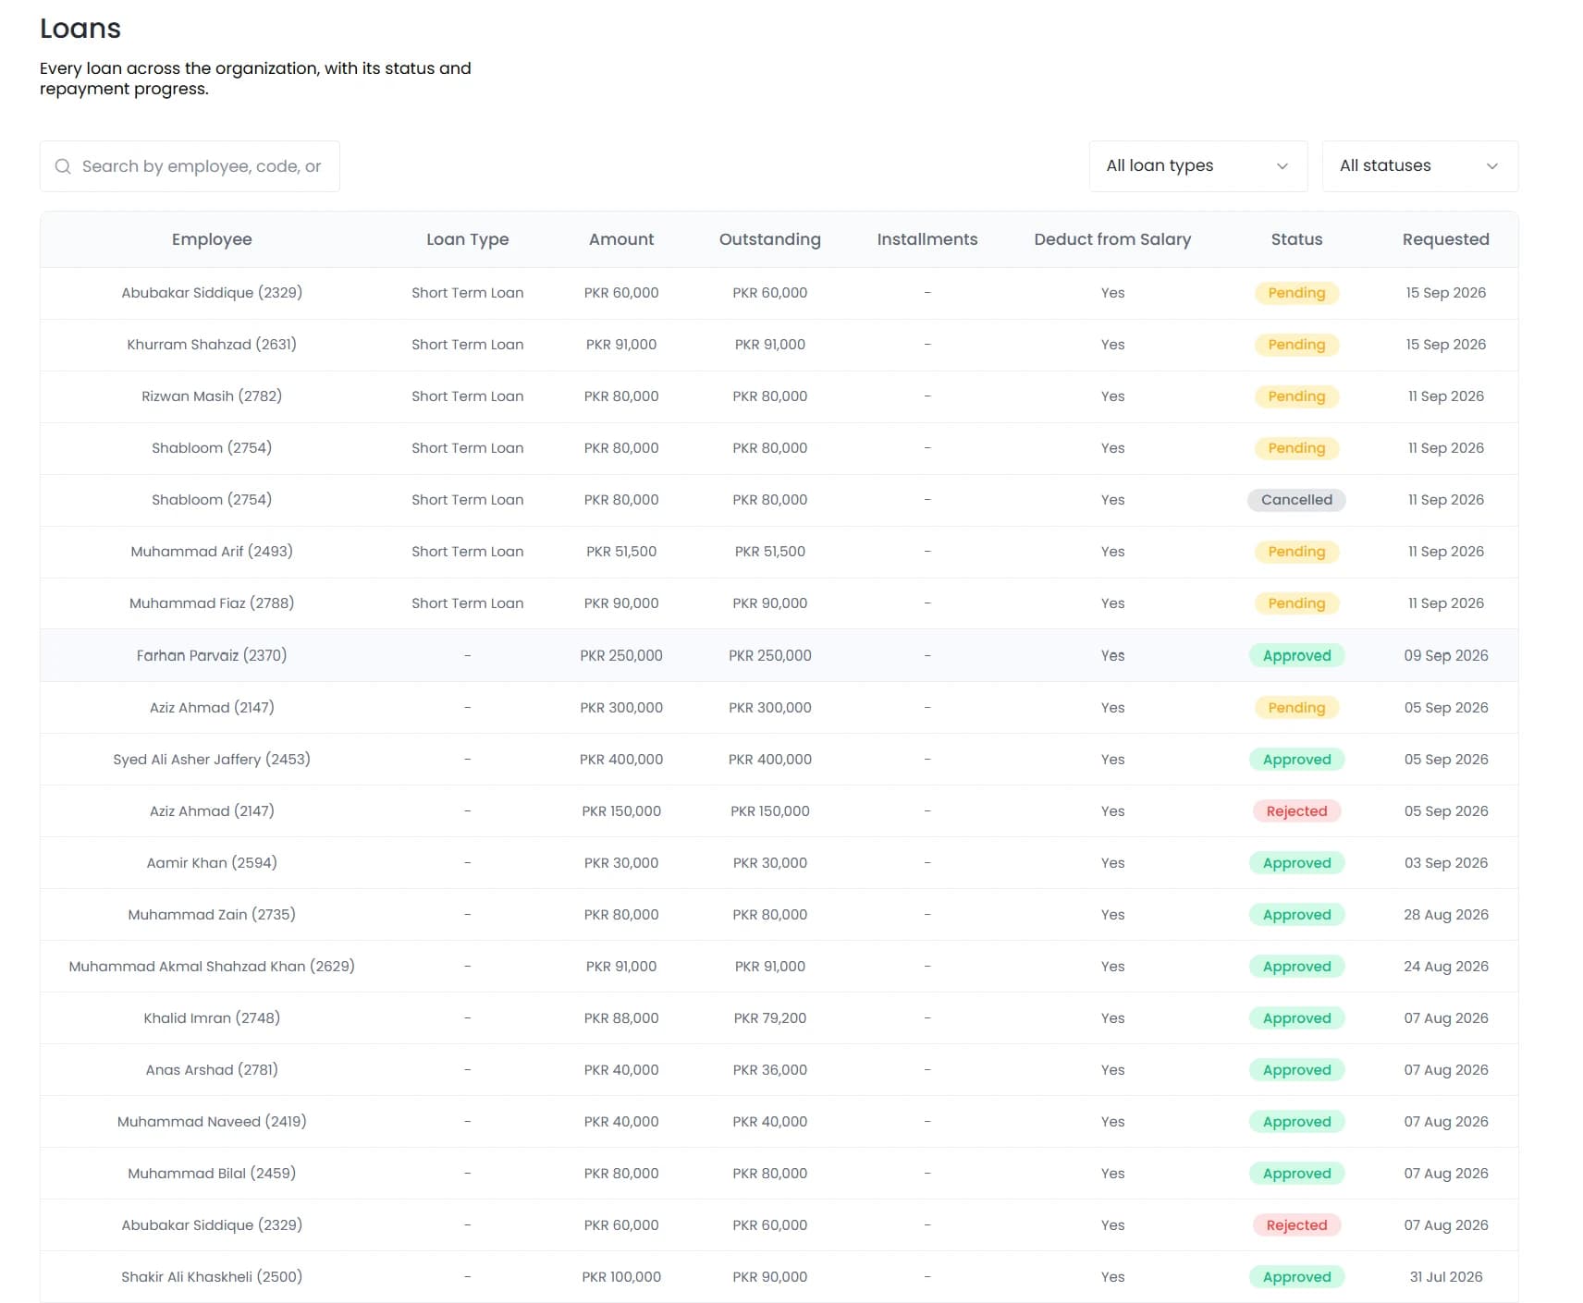Viewport: 1583px width, 1303px height.
Task: Select Syed Ali Asher Jaffery (2453)
Action: pyautogui.click(x=212, y=760)
